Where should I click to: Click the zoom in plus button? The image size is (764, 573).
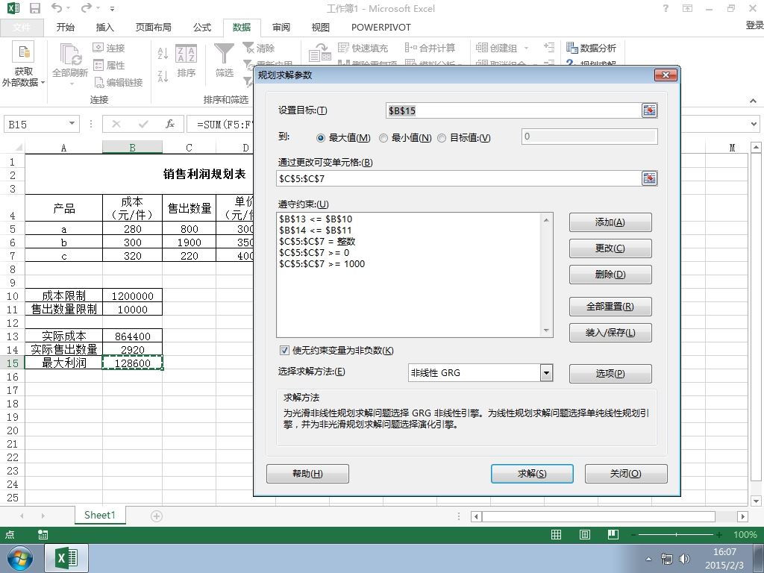tap(719, 534)
